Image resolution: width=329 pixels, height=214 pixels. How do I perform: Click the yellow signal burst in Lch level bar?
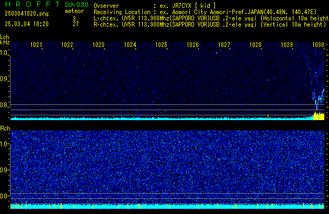pyautogui.click(x=319, y=116)
